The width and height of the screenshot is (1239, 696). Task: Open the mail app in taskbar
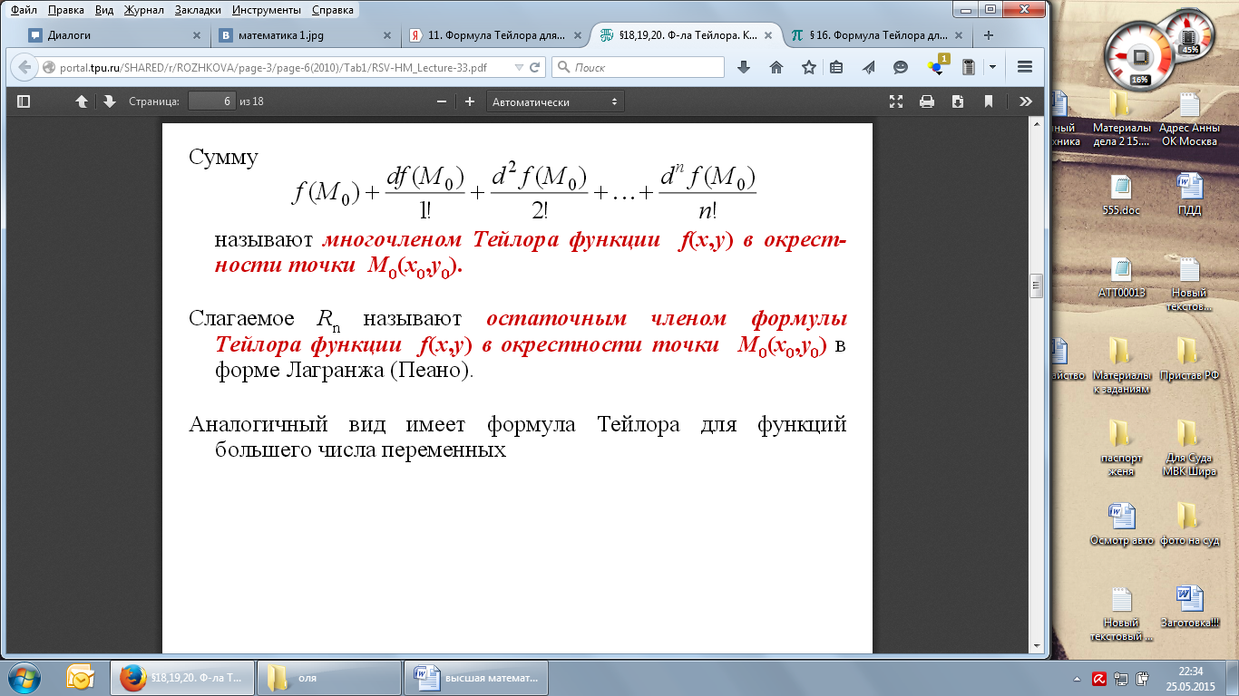pyautogui.click(x=82, y=677)
